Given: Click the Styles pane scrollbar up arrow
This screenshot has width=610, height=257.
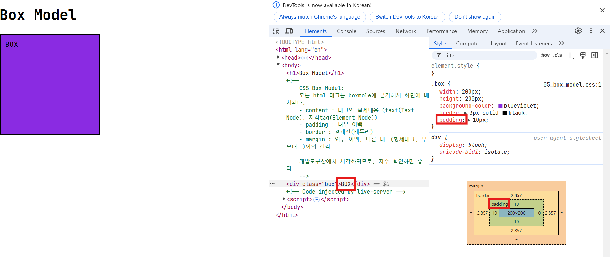Looking at the screenshot, I should pos(607,53).
